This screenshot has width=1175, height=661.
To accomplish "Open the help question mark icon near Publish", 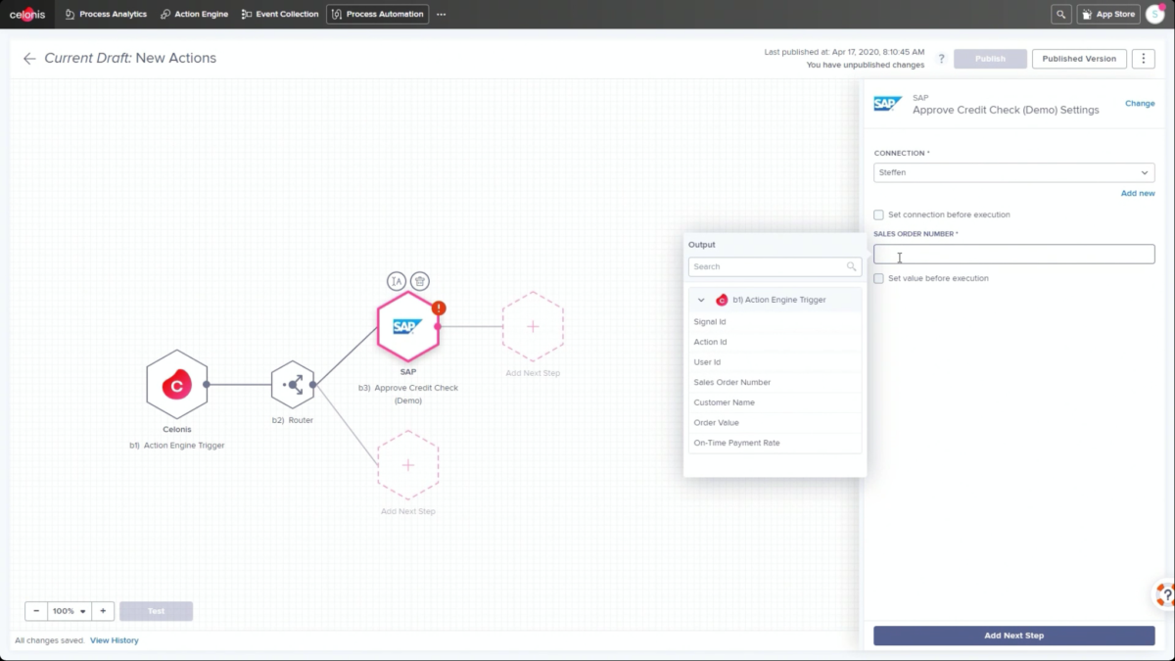I will (941, 58).
